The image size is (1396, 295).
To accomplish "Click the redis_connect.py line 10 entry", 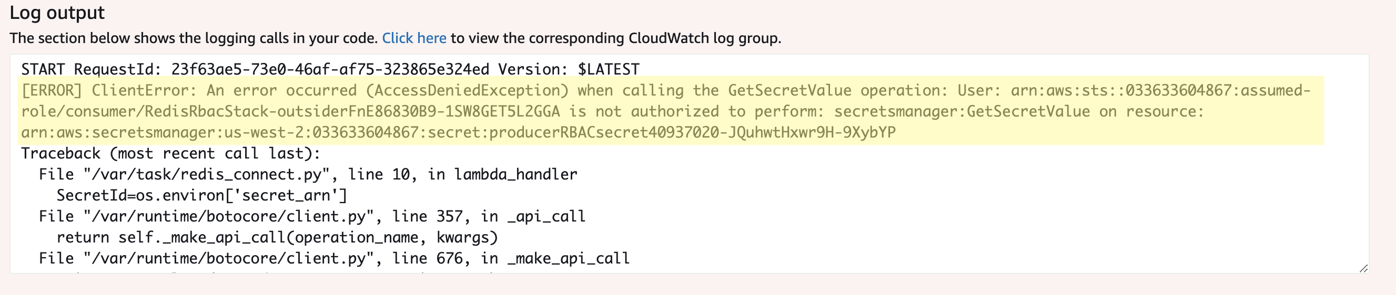I will (308, 174).
